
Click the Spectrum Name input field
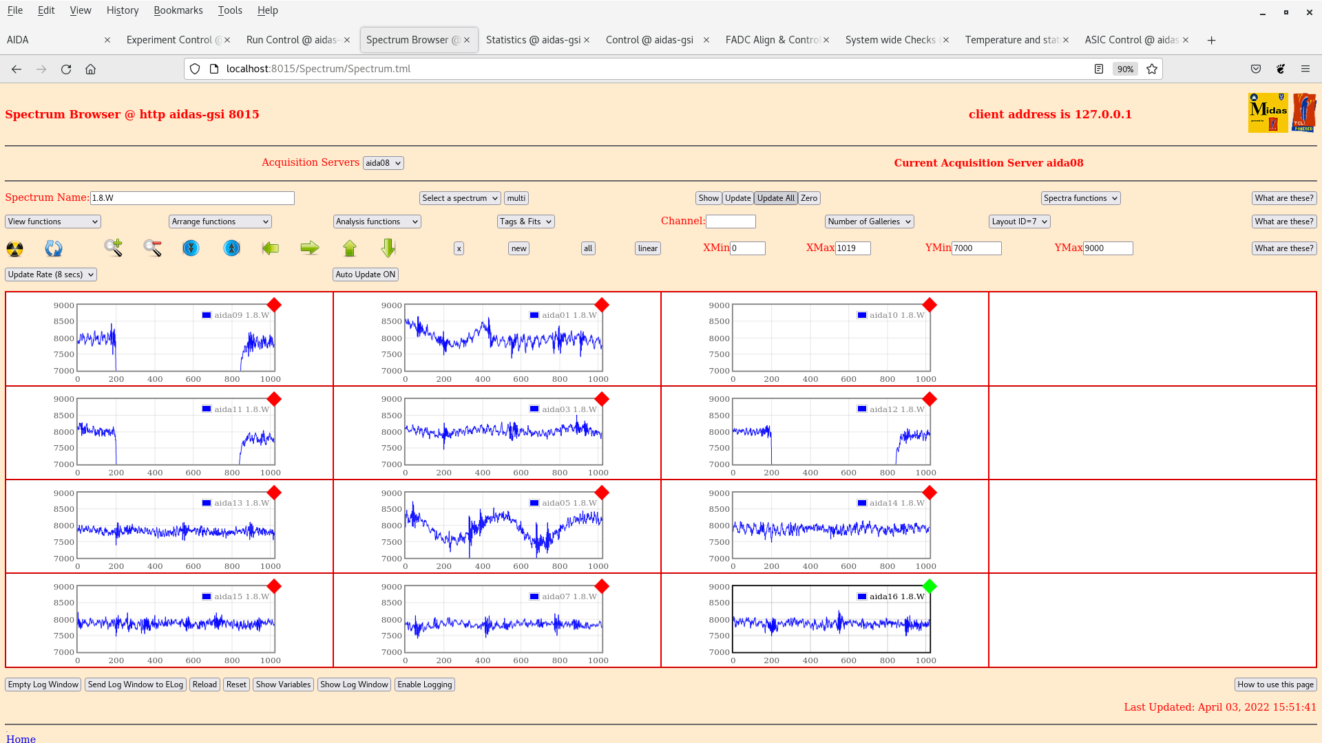coord(192,198)
